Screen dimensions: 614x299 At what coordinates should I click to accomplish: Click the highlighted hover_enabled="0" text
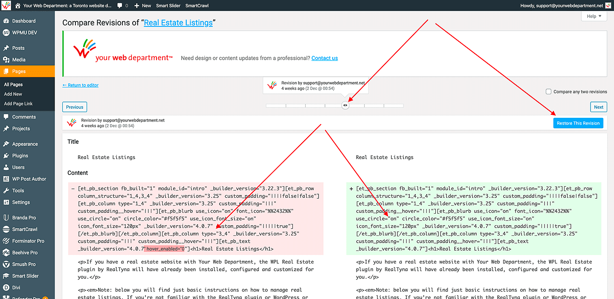click(164, 249)
